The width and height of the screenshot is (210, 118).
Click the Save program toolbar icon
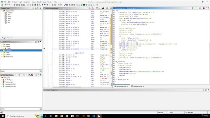click(2, 5)
